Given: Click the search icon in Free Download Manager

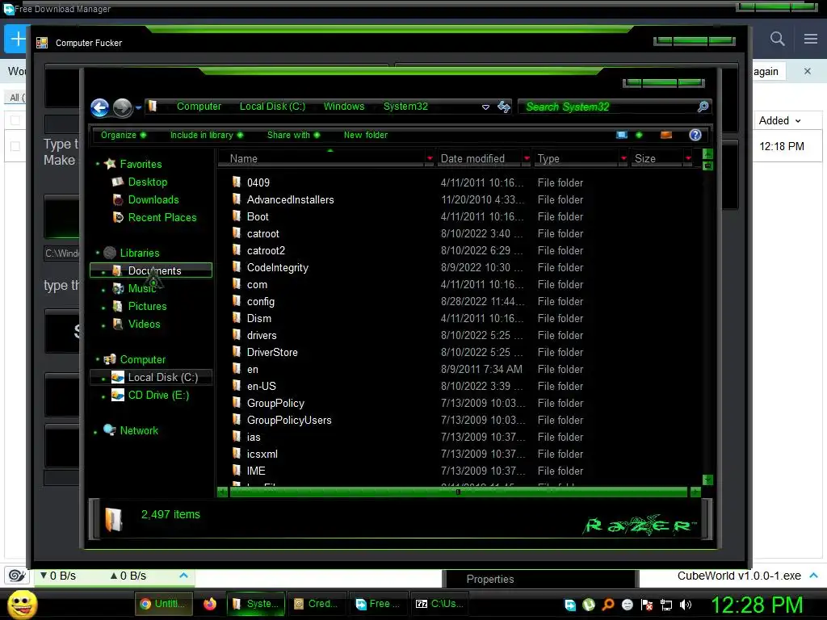Looking at the screenshot, I should 777,39.
